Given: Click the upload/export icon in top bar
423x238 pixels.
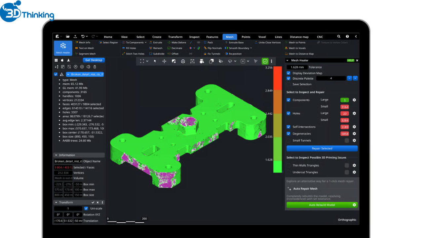Looking at the screenshot, I should (75, 37).
